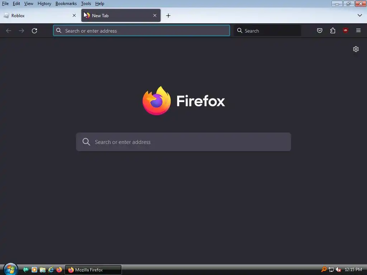Focus the center page search field

tap(183, 142)
